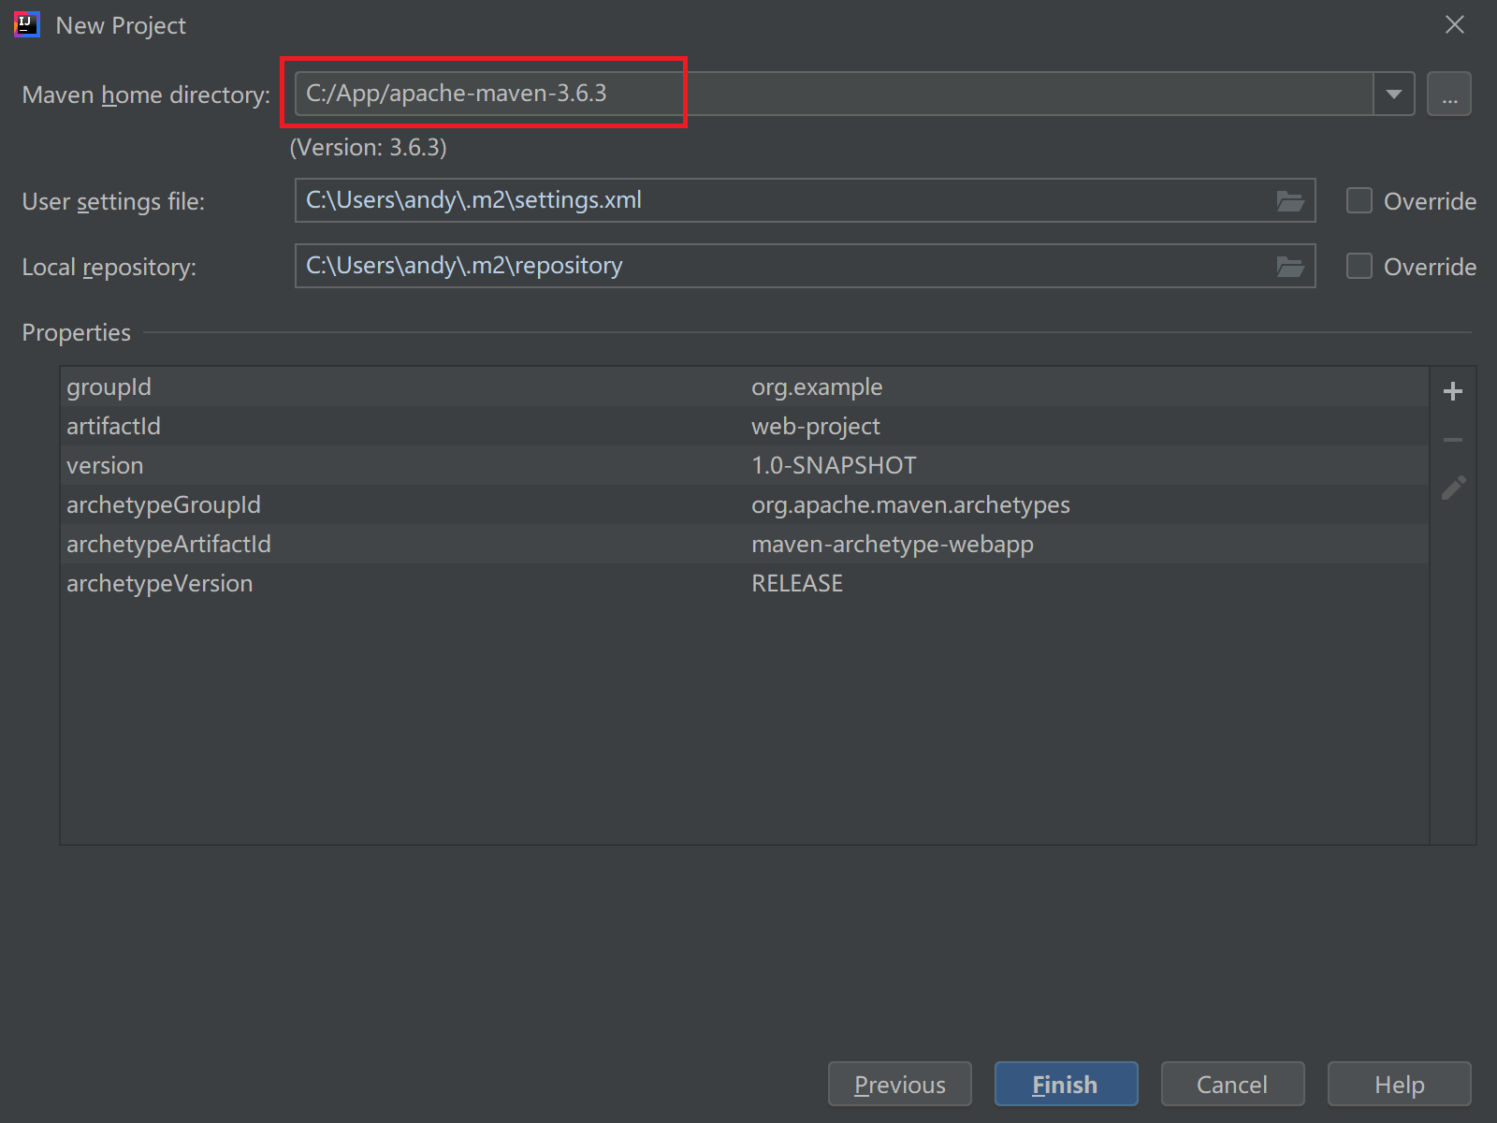
Task: Click the Finish button
Action: [1066, 1084]
